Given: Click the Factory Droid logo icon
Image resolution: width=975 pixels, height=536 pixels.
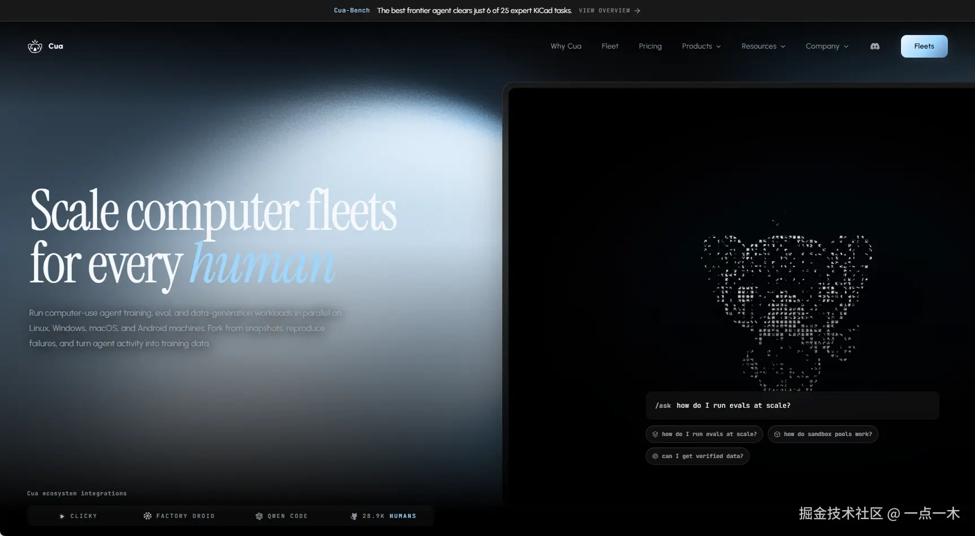Looking at the screenshot, I should pyautogui.click(x=147, y=516).
